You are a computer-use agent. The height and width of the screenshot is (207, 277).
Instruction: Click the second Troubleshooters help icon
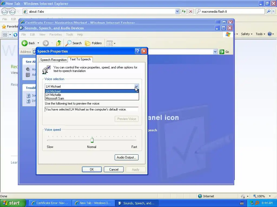tap(28, 101)
